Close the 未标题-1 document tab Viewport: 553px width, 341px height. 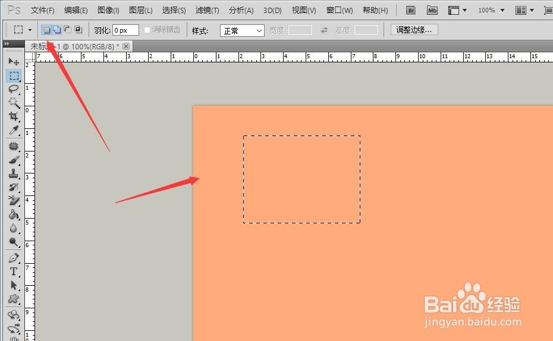click(x=126, y=46)
